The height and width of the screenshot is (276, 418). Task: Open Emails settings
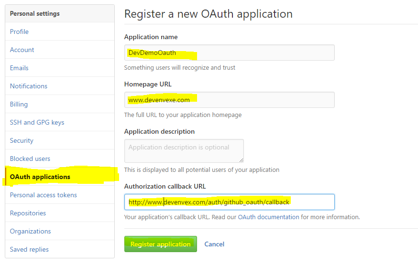(19, 68)
